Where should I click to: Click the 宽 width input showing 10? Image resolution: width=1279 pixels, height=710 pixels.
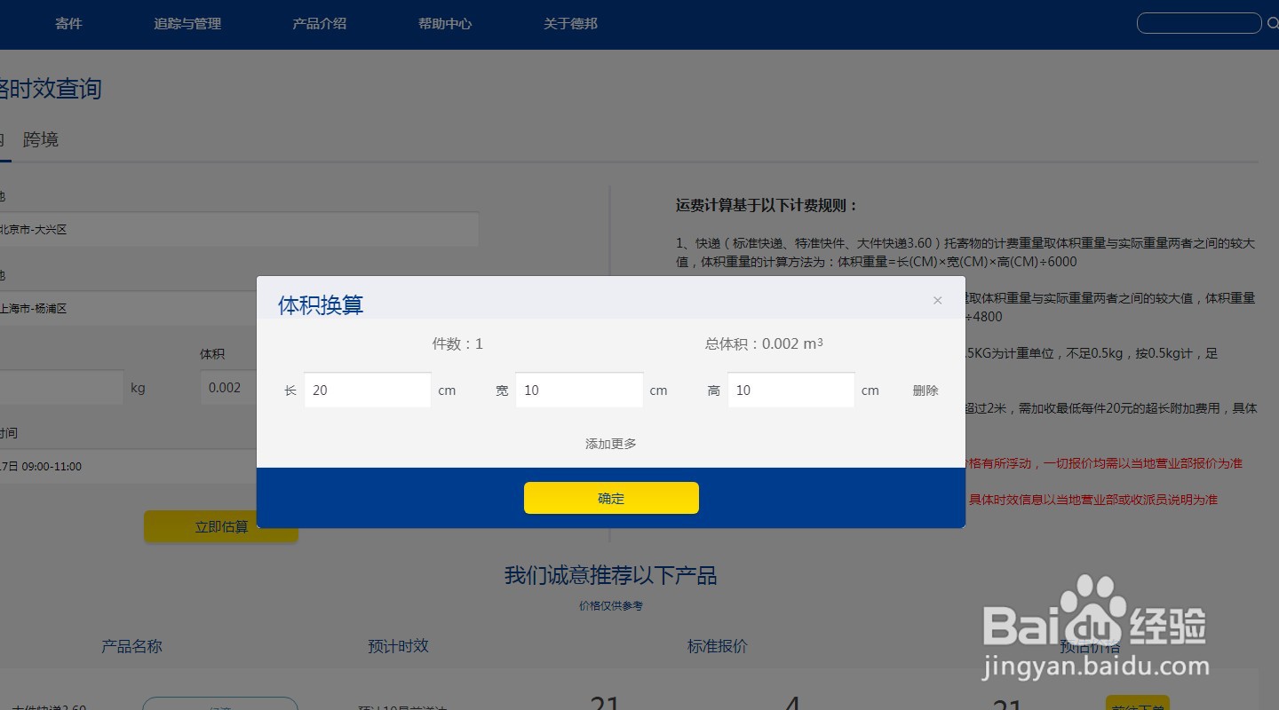click(579, 390)
